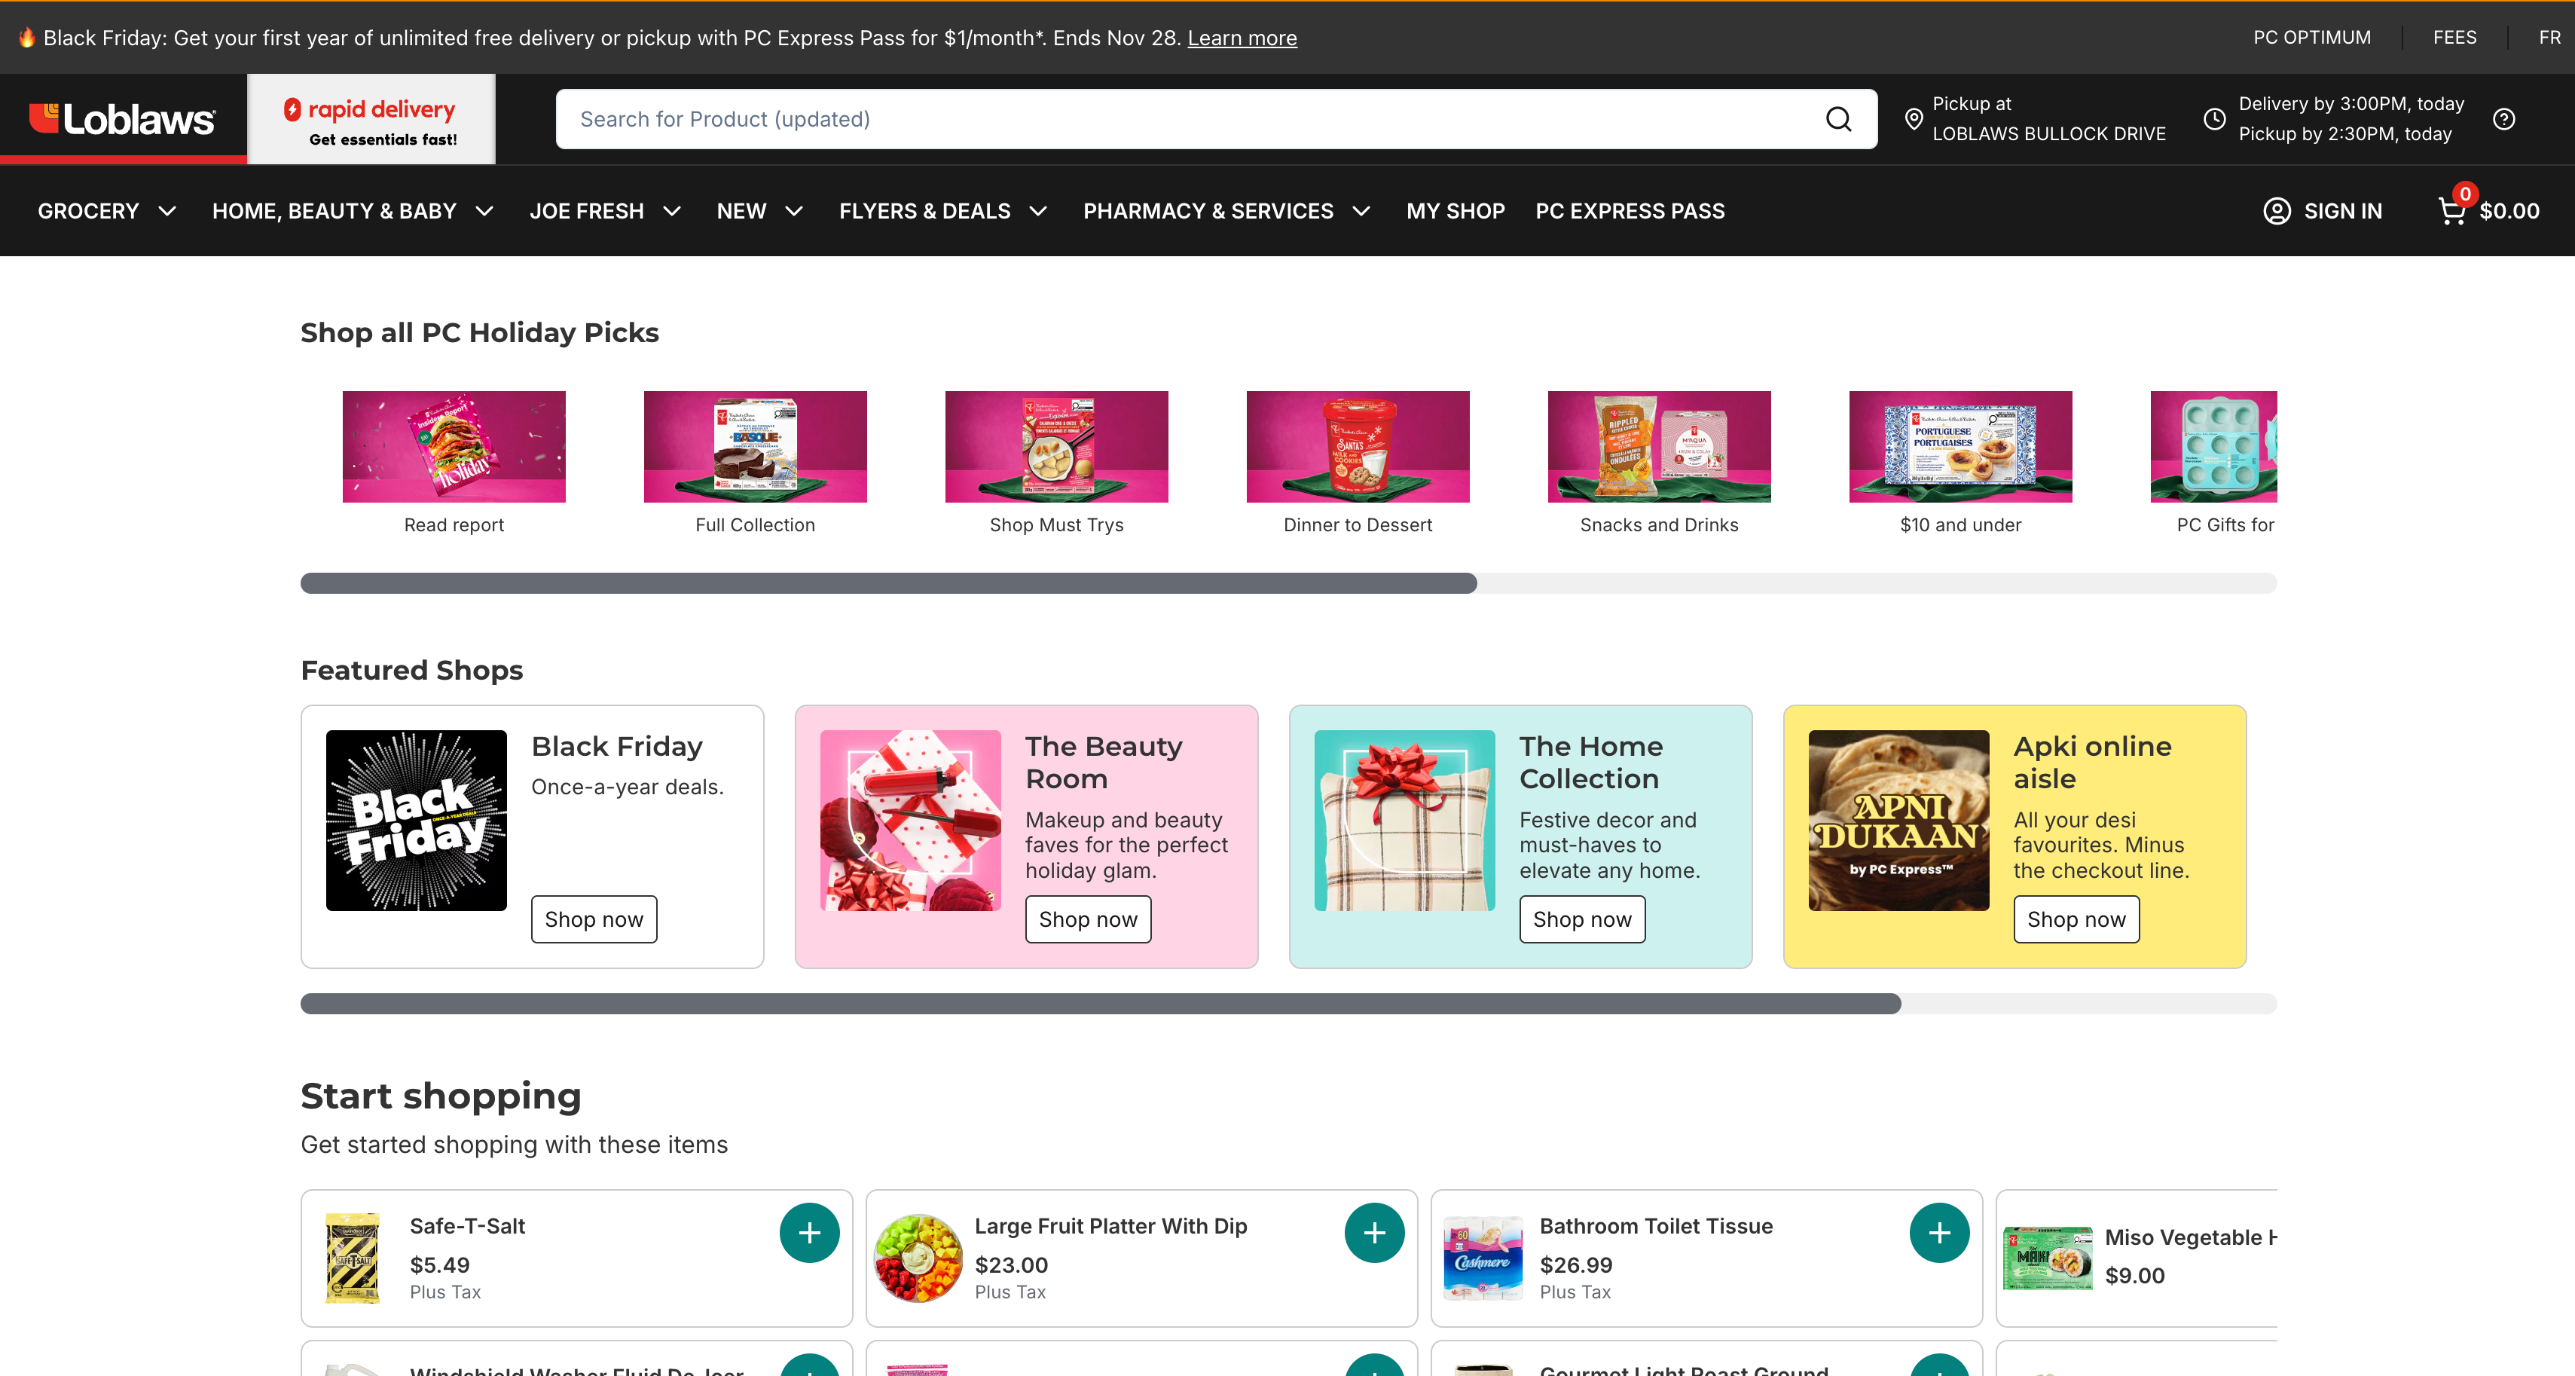Screen dimensions: 2575x1376
Task: Open the Fees page
Action: [x=2454, y=37]
